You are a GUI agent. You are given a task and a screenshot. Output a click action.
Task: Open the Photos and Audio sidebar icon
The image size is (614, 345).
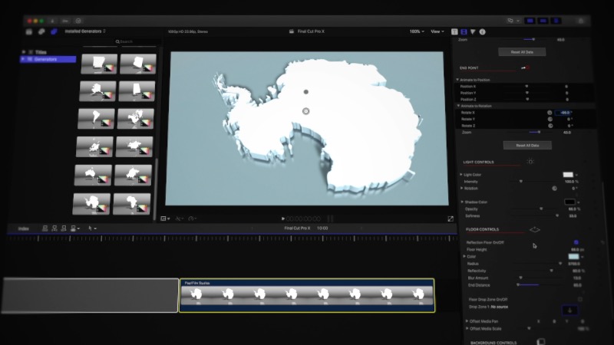pyautogui.click(x=41, y=31)
